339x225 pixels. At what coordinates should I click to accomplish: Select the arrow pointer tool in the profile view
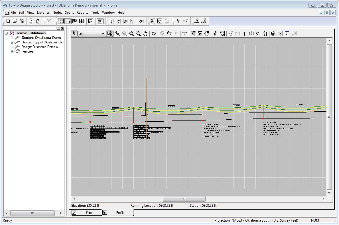[x=74, y=33]
